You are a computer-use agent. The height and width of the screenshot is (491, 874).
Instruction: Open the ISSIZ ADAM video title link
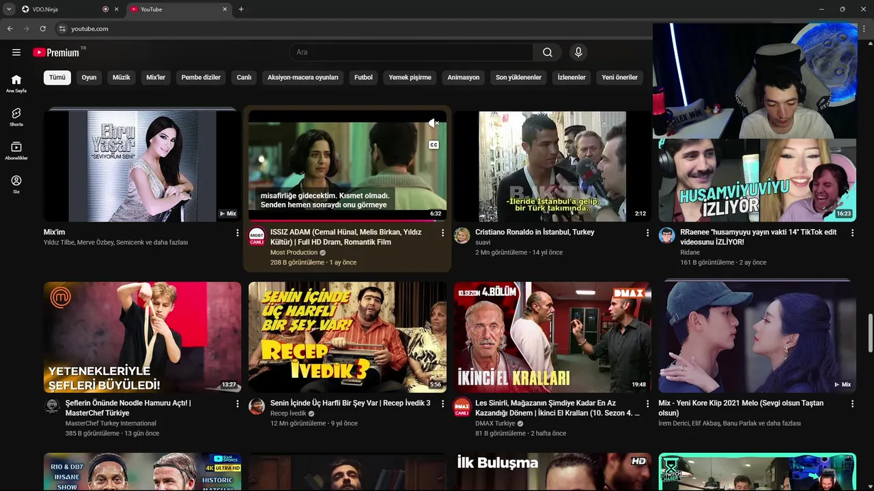346,237
